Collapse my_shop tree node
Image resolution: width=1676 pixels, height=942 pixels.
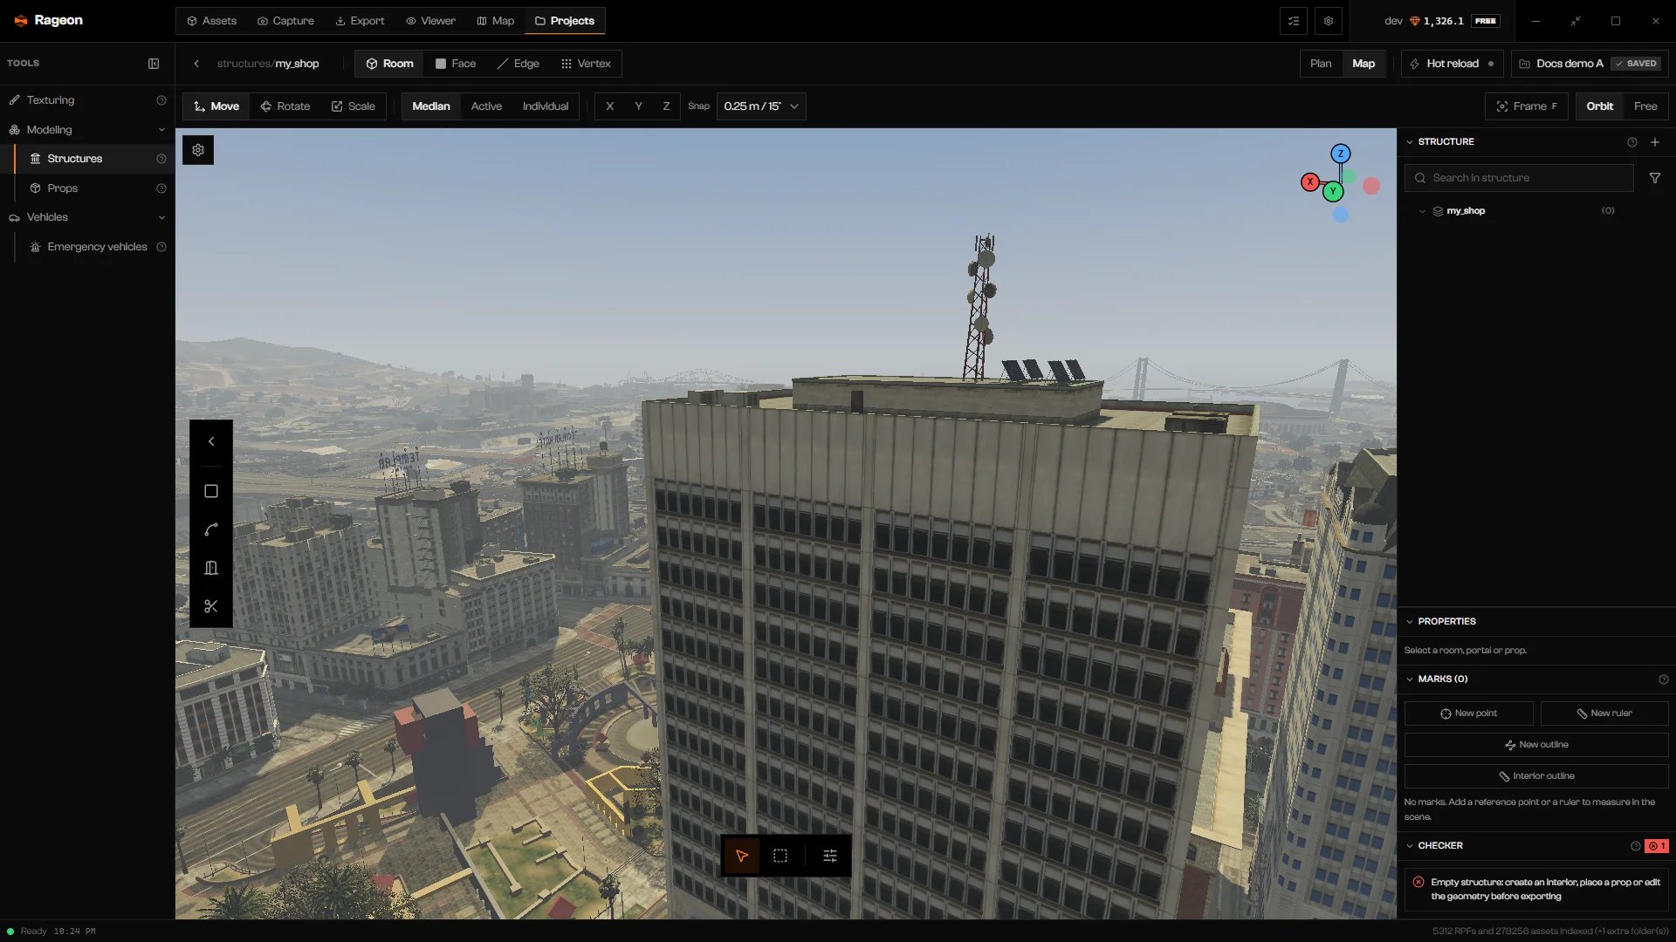click(x=1422, y=211)
